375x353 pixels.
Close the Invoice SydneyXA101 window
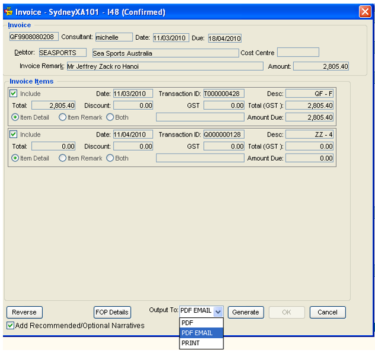365,11
